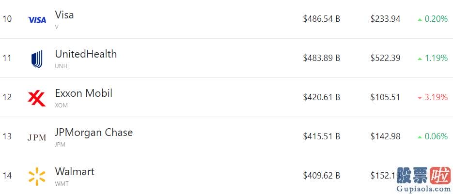Viewport: 453px width, 194px height.
Task: Click the JPM logo icon
Action: pos(37,138)
